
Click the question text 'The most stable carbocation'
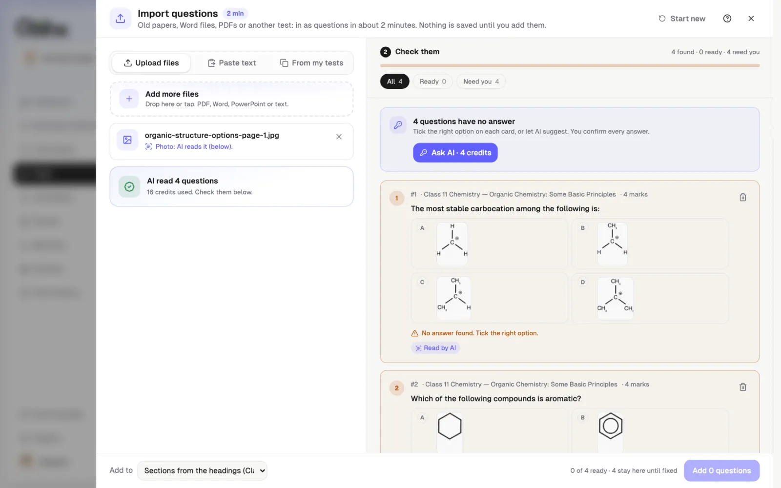pyautogui.click(x=505, y=209)
